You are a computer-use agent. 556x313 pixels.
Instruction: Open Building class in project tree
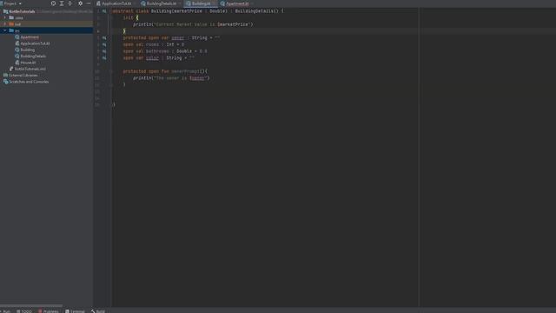[28, 50]
